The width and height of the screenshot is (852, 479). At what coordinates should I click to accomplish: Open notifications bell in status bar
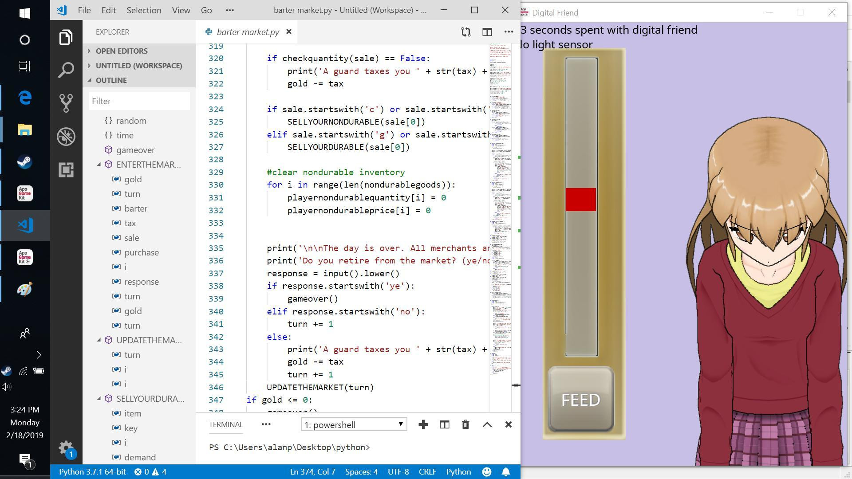(505, 472)
